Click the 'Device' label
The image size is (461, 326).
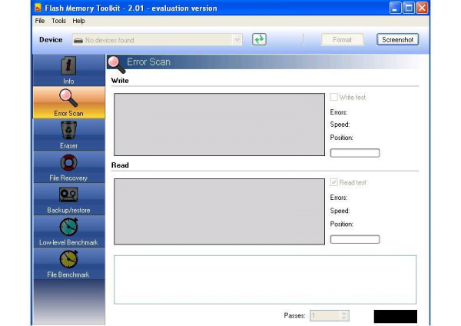[51, 40]
